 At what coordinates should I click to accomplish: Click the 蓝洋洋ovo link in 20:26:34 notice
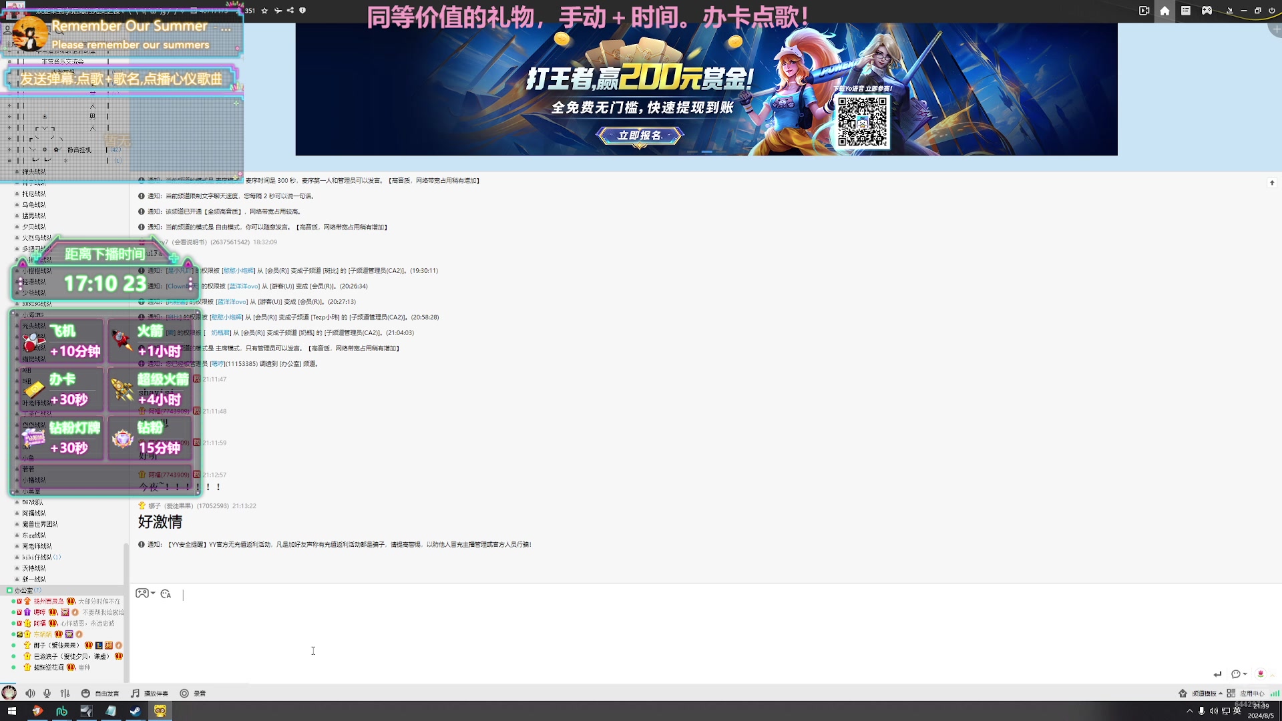(244, 286)
